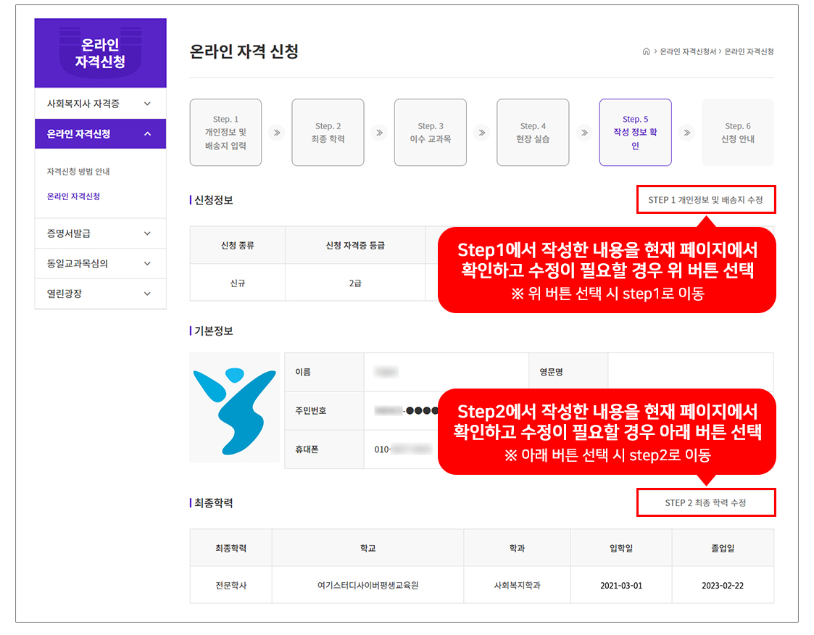This screenshot has width=814, height=635.
Task: Expand the 동일교과목심의 sidebar menu
Action: [100, 264]
